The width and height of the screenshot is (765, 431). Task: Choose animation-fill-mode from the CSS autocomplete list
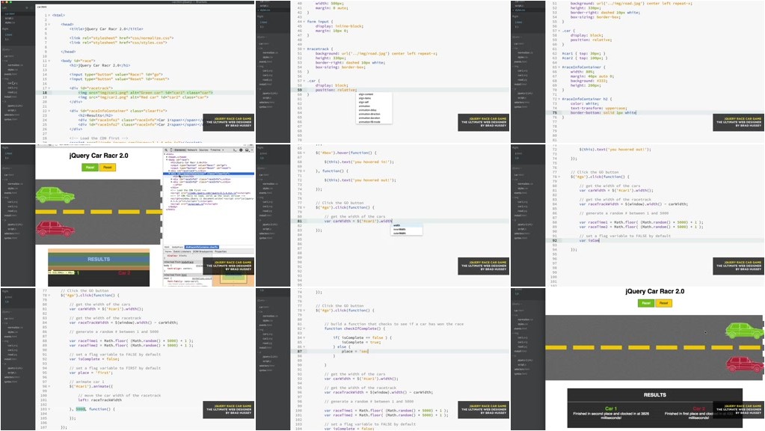369,122
